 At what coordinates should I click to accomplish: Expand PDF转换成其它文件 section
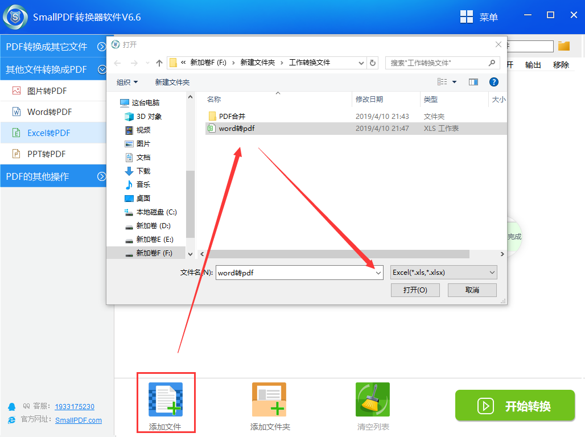pyautogui.click(x=101, y=47)
